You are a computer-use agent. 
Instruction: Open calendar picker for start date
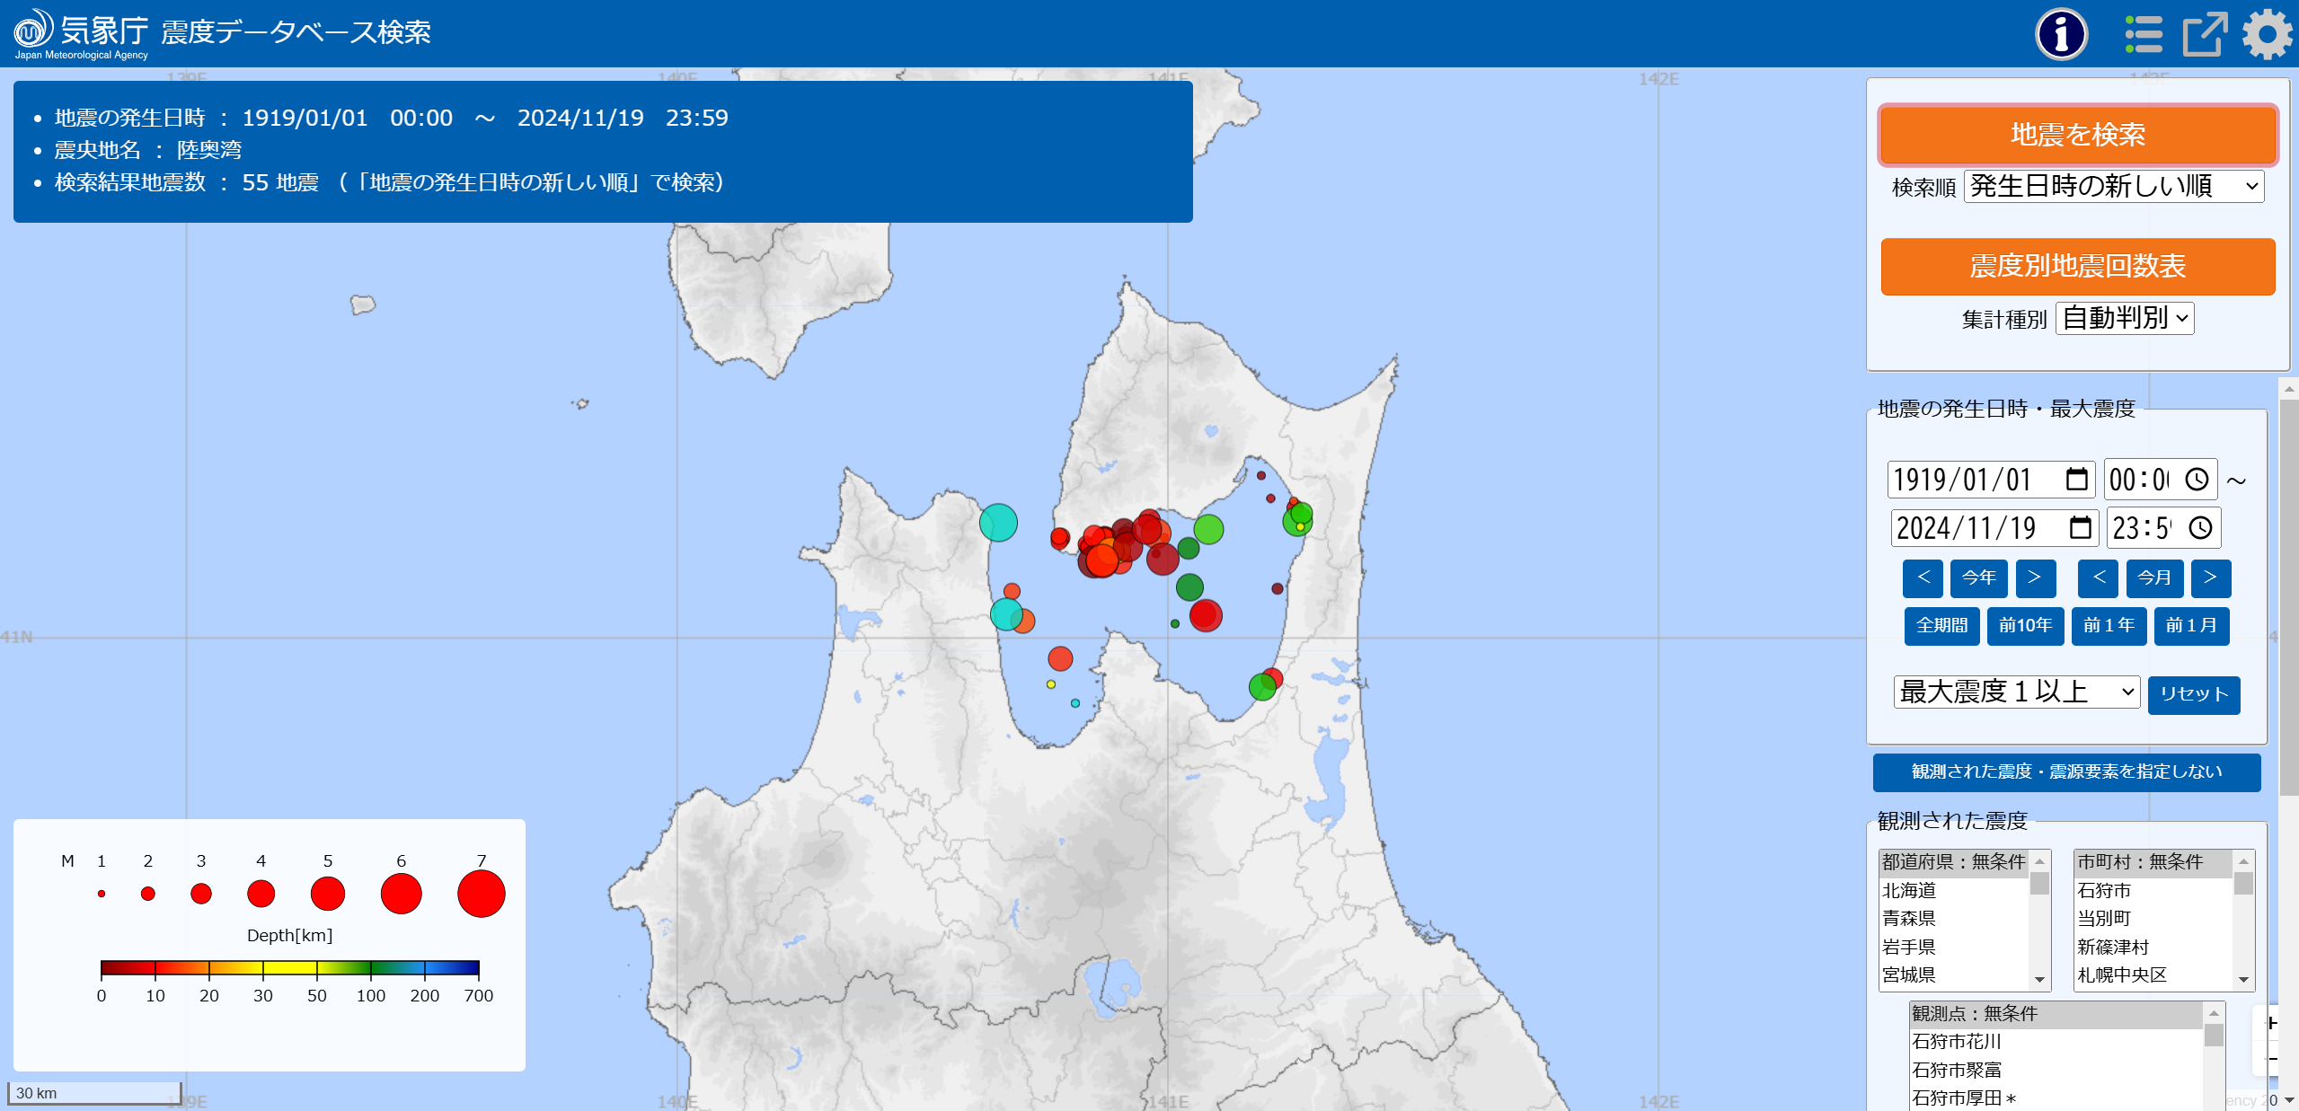pos(2076,479)
